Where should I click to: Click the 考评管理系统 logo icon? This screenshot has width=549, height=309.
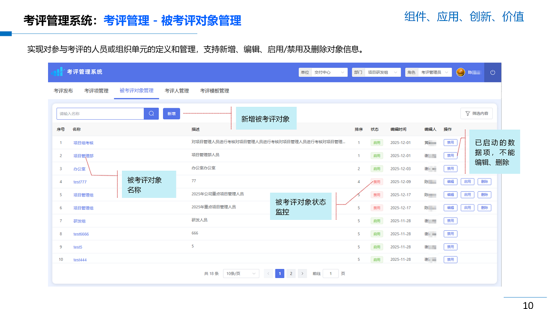click(x=58, y=72)
